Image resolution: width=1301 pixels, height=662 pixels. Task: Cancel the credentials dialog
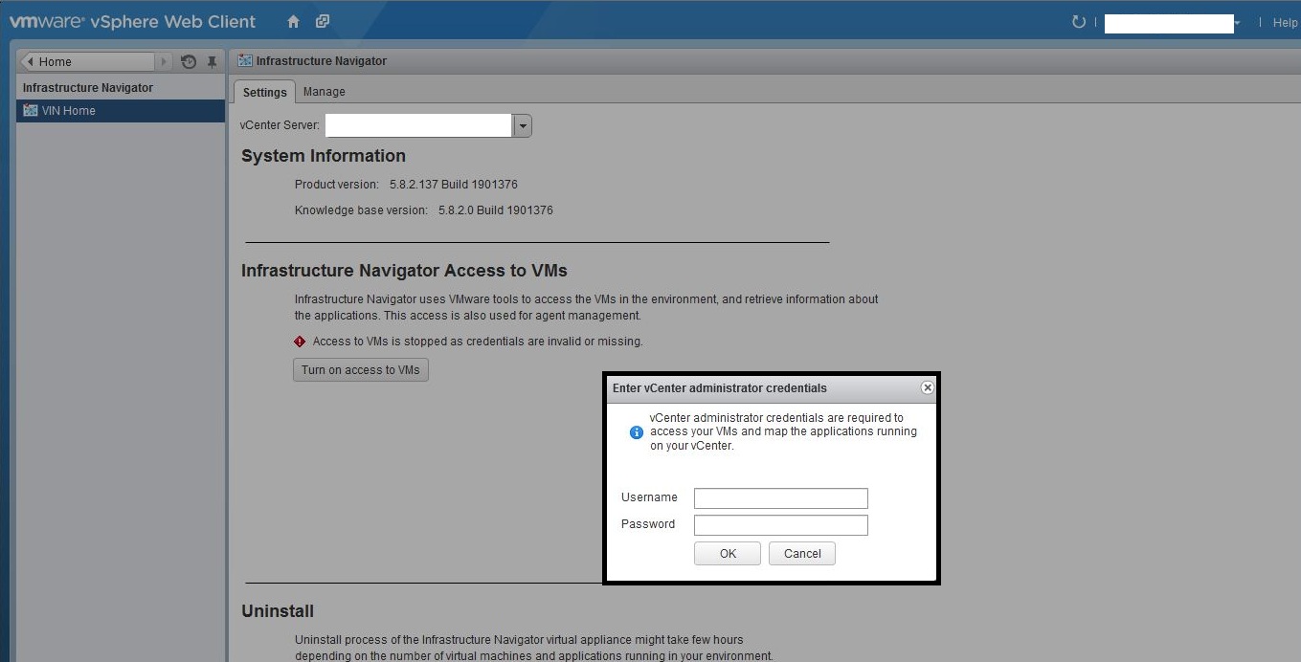coord(802,554)
